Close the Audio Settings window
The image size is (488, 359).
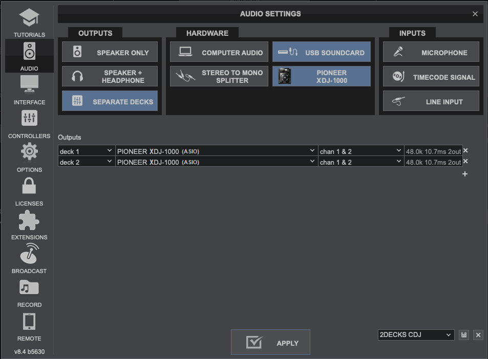pos(475,14)
